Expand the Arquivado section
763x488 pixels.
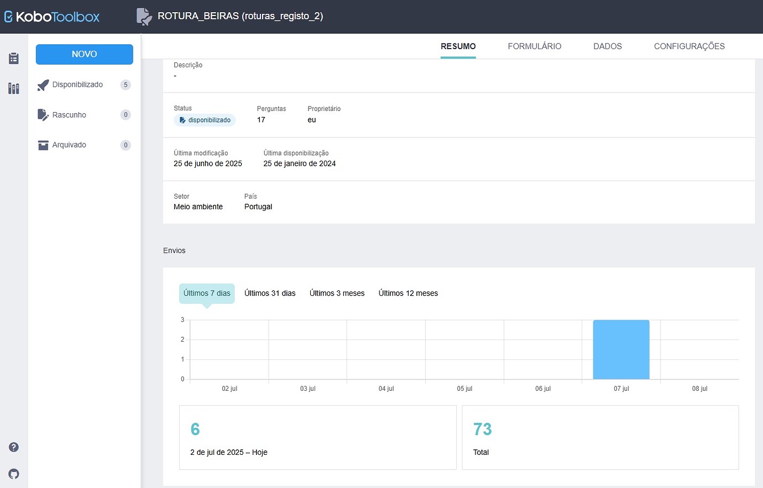pyautogui.click(x=70, y=145)
